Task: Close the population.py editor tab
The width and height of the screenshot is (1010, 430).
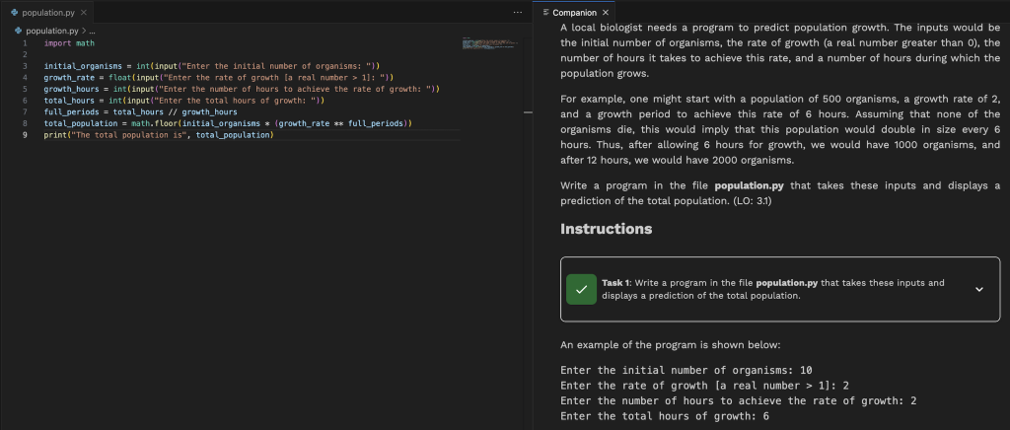Action: 84,12
